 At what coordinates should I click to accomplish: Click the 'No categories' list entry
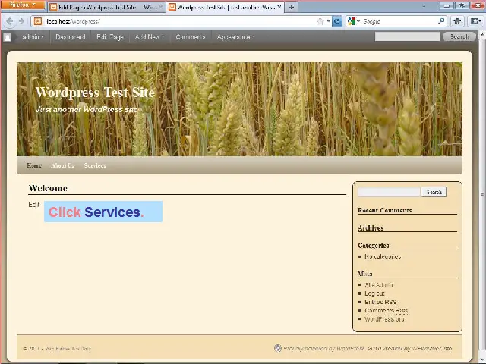tap(383, 256)
